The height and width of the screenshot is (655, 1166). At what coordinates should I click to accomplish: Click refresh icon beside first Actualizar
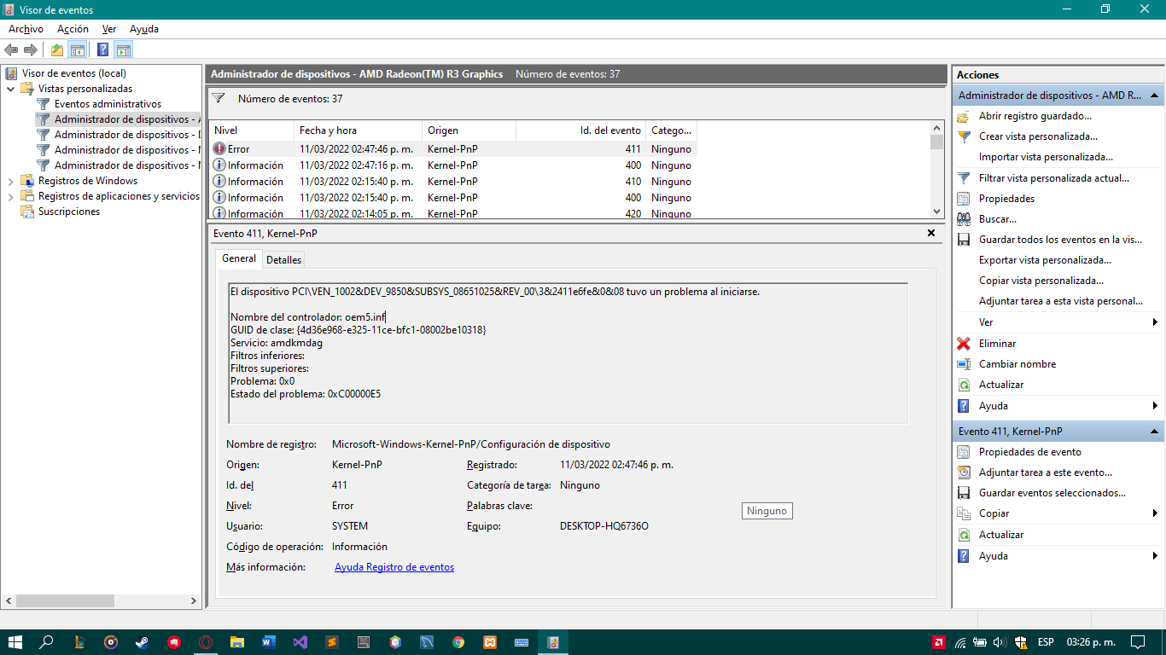(x=964, y=385)
